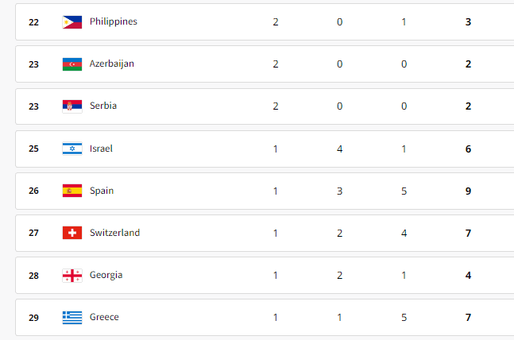The width and height of the screenshot is (514, 340).
Task: Select the Spain country name
Action: [x=102, y=191]
